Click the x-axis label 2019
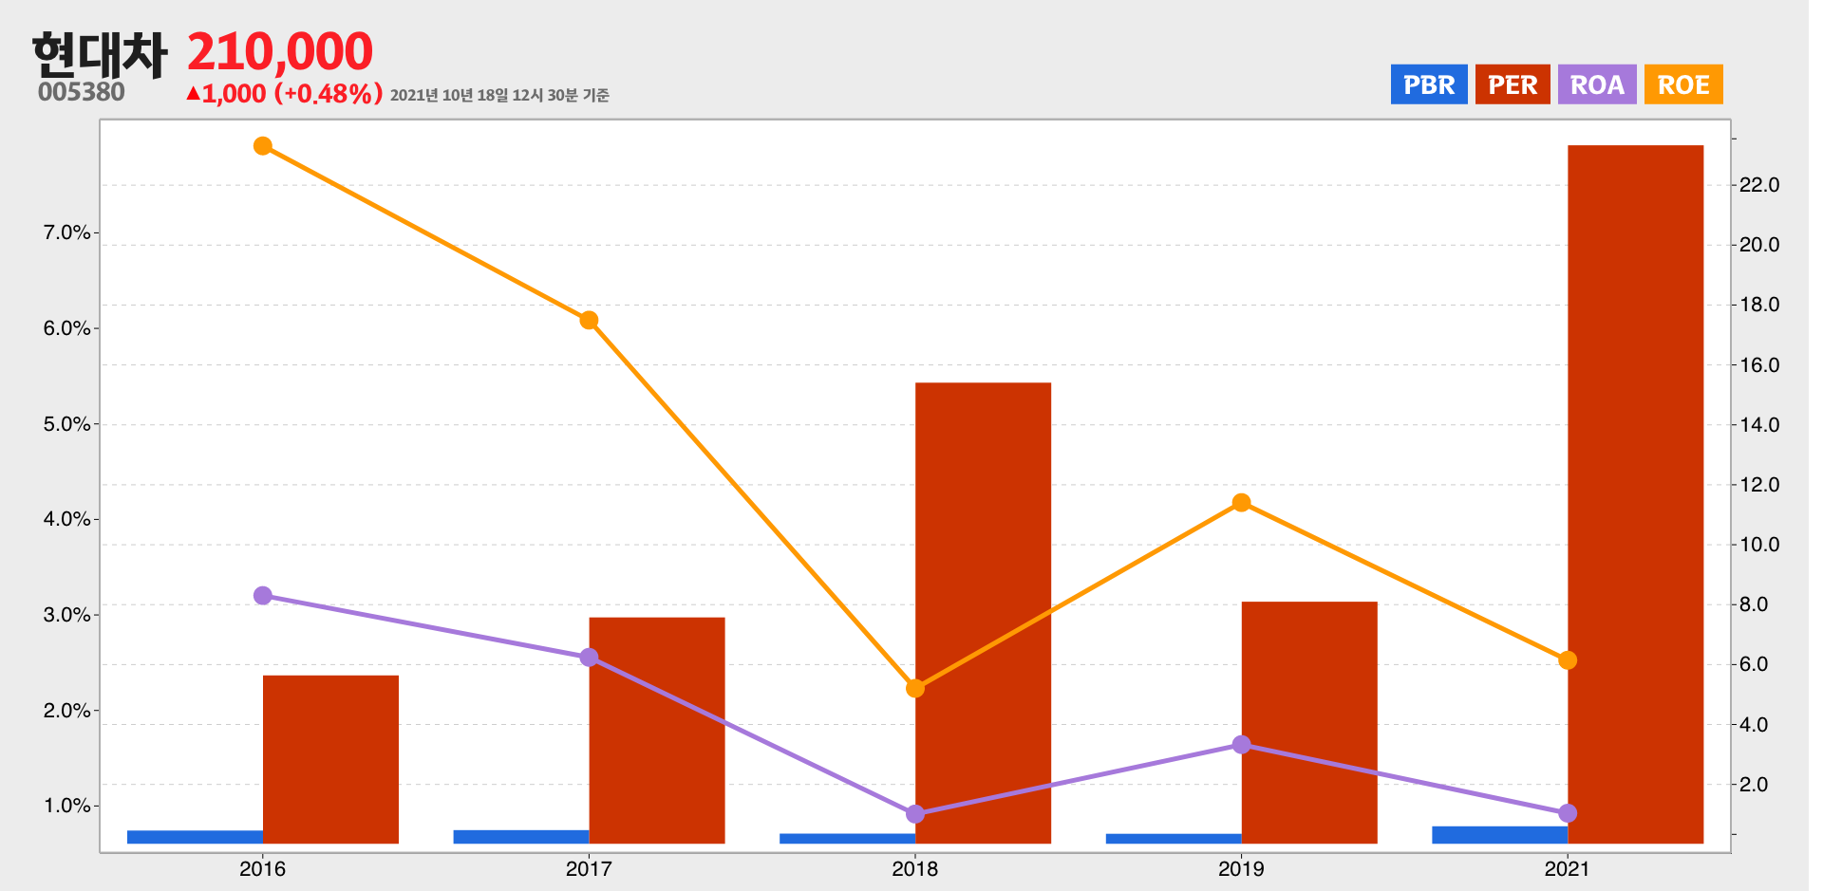This screenshot has width=1823, height=891. 1241,868
